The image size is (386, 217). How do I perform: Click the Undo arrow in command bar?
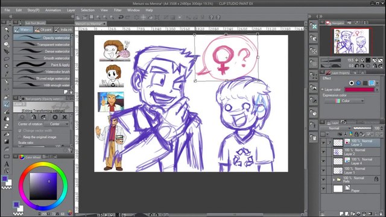121,17
